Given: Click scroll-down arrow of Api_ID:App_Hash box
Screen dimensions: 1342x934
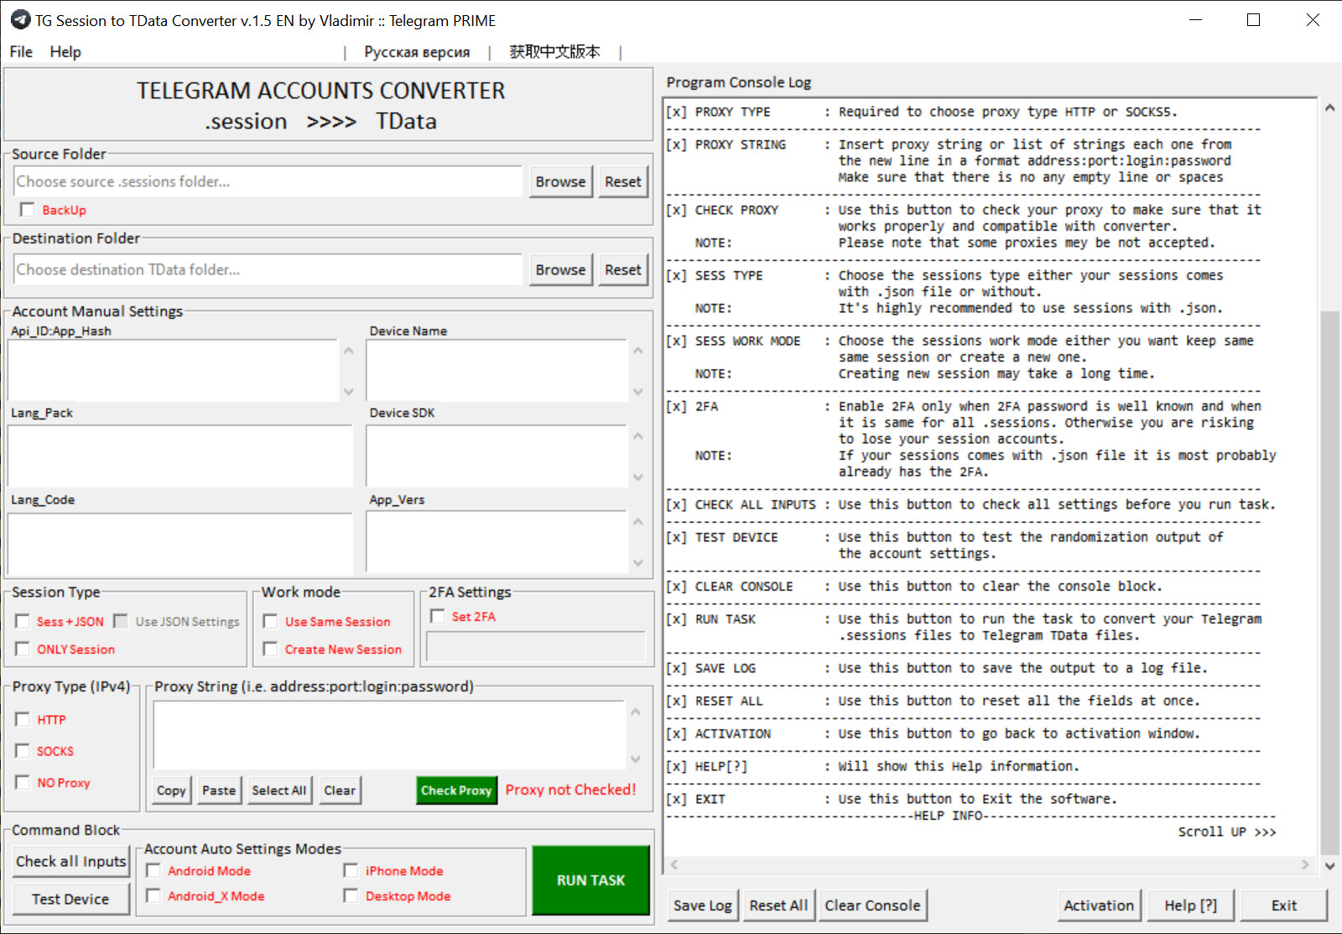Looking at the screenshot, I should (349, 391).
